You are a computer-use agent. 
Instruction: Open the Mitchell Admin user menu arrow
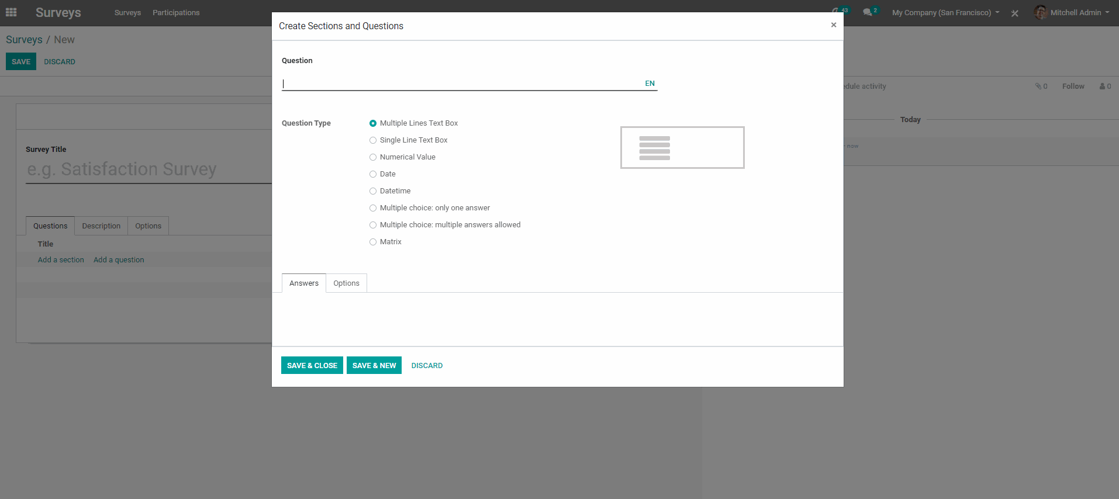point(1107,12)
